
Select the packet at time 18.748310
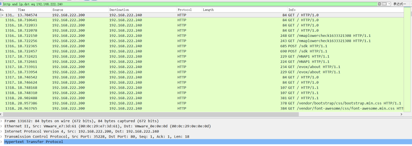click(x=202, y=93)
